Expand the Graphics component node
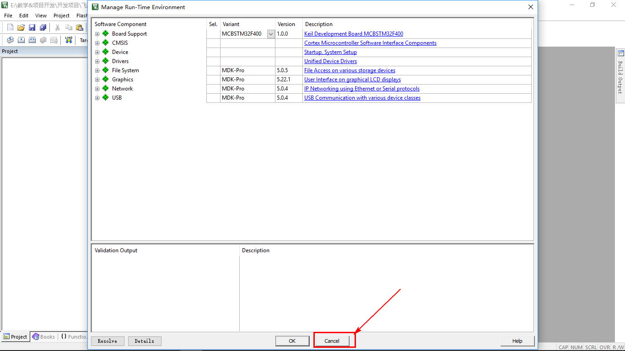This screenshot has height=351, width=625. click(97, 80)
